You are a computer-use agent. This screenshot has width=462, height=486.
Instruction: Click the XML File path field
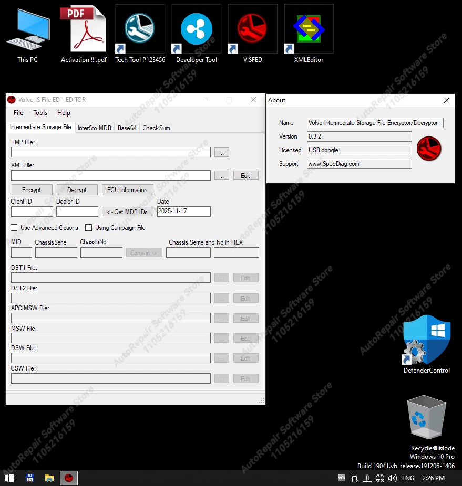(111, 175)
